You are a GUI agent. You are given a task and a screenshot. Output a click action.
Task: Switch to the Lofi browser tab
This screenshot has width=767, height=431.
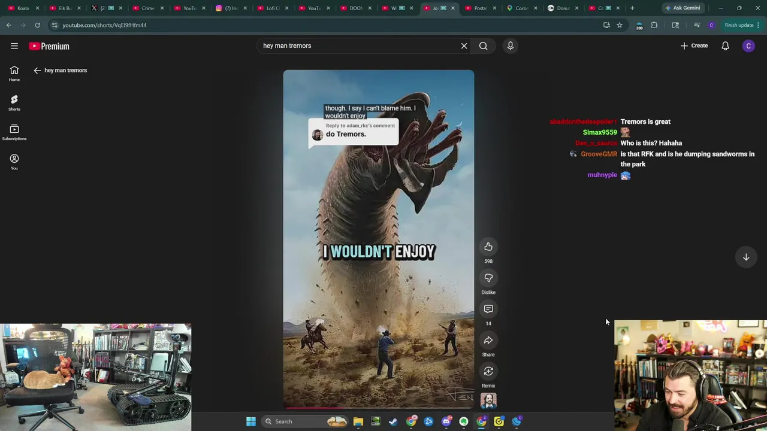pyautogui.click(x=273, y=8)
